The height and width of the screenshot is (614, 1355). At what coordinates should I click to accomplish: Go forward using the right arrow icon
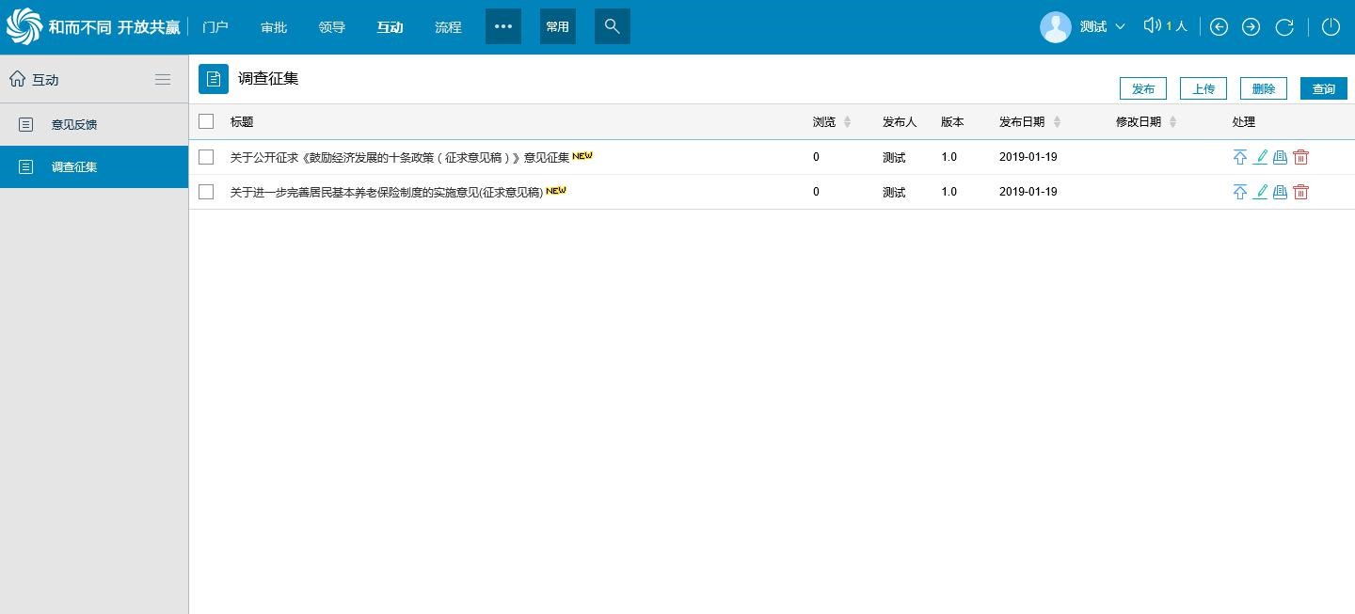coord(1251,27)
